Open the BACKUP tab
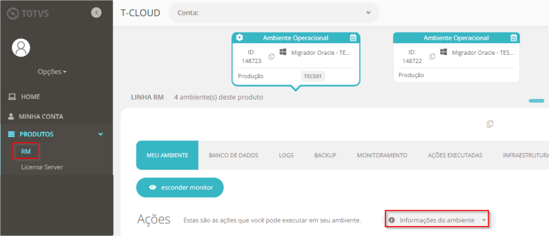The height and width of the screenshot is (236, 549). [326, 155]
